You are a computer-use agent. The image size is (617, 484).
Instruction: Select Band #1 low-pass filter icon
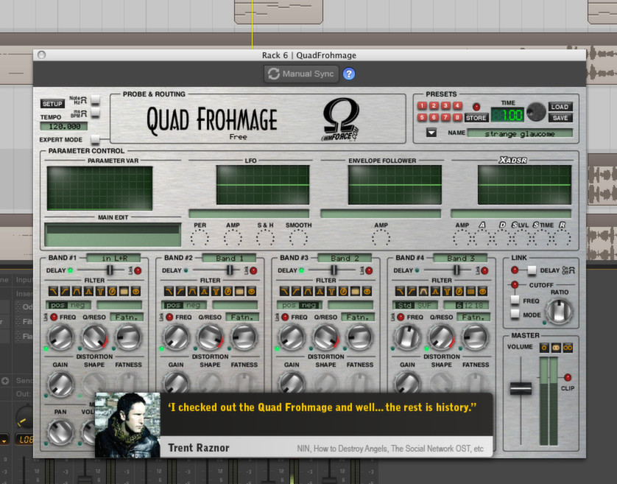point(53,291)
